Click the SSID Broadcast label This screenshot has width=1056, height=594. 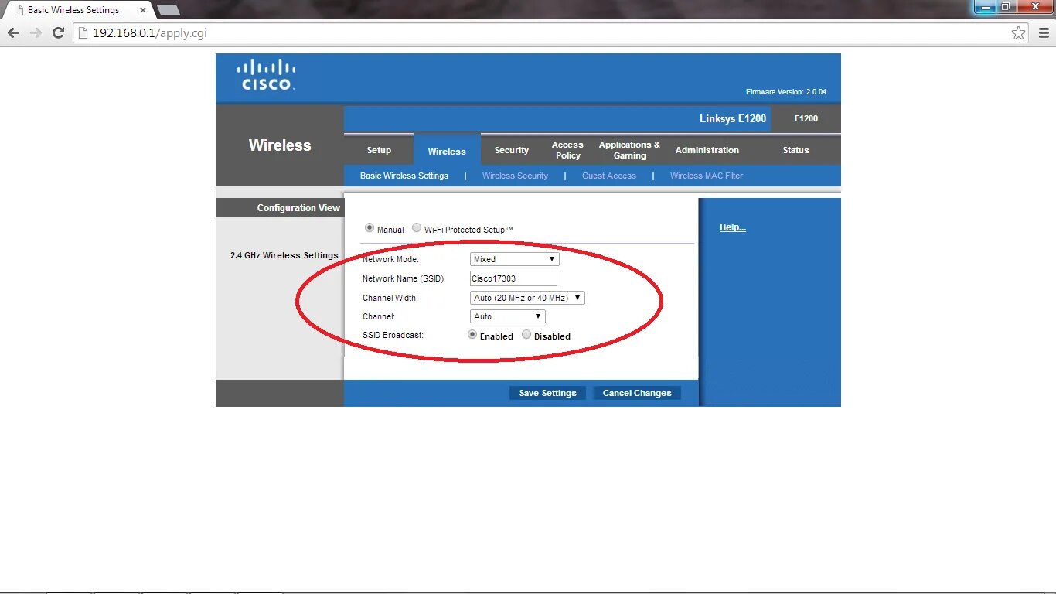(x=393, y=335)
